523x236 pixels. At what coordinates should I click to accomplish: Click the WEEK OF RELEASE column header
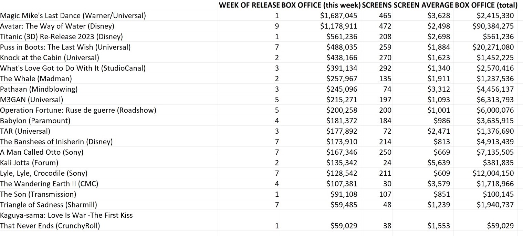(249, 5)
